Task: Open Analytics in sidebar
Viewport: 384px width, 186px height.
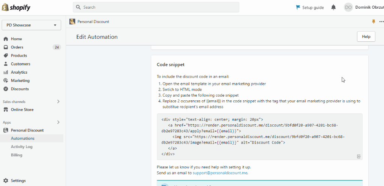Action: tap(19, 72)
